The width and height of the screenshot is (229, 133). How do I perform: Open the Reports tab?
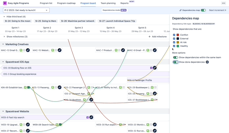[x=125, y=3]
